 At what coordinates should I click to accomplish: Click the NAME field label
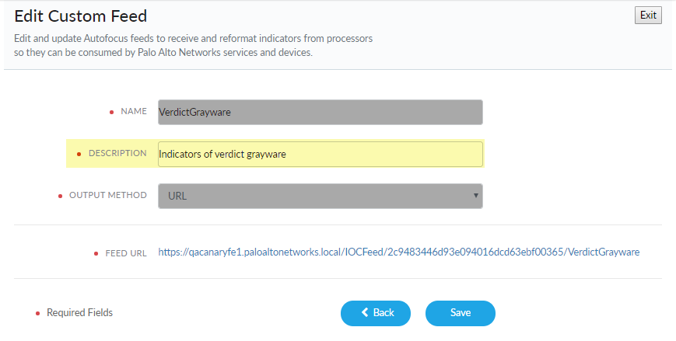(134, 112)
